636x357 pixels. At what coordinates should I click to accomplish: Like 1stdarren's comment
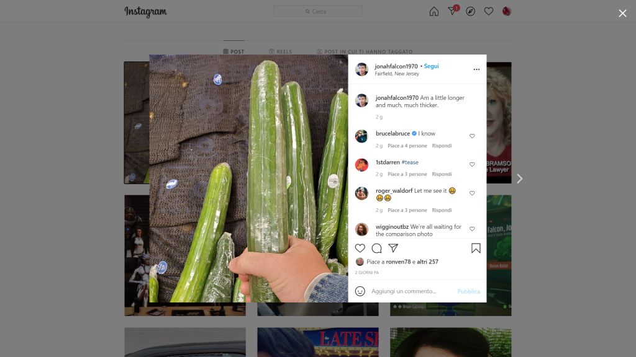[x=472, y=164]
